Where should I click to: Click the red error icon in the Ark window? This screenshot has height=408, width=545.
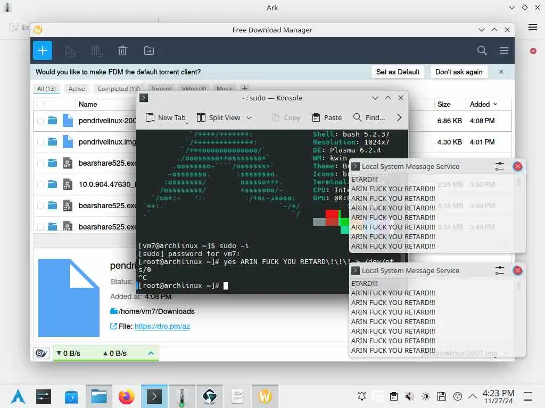pos(533,51)
